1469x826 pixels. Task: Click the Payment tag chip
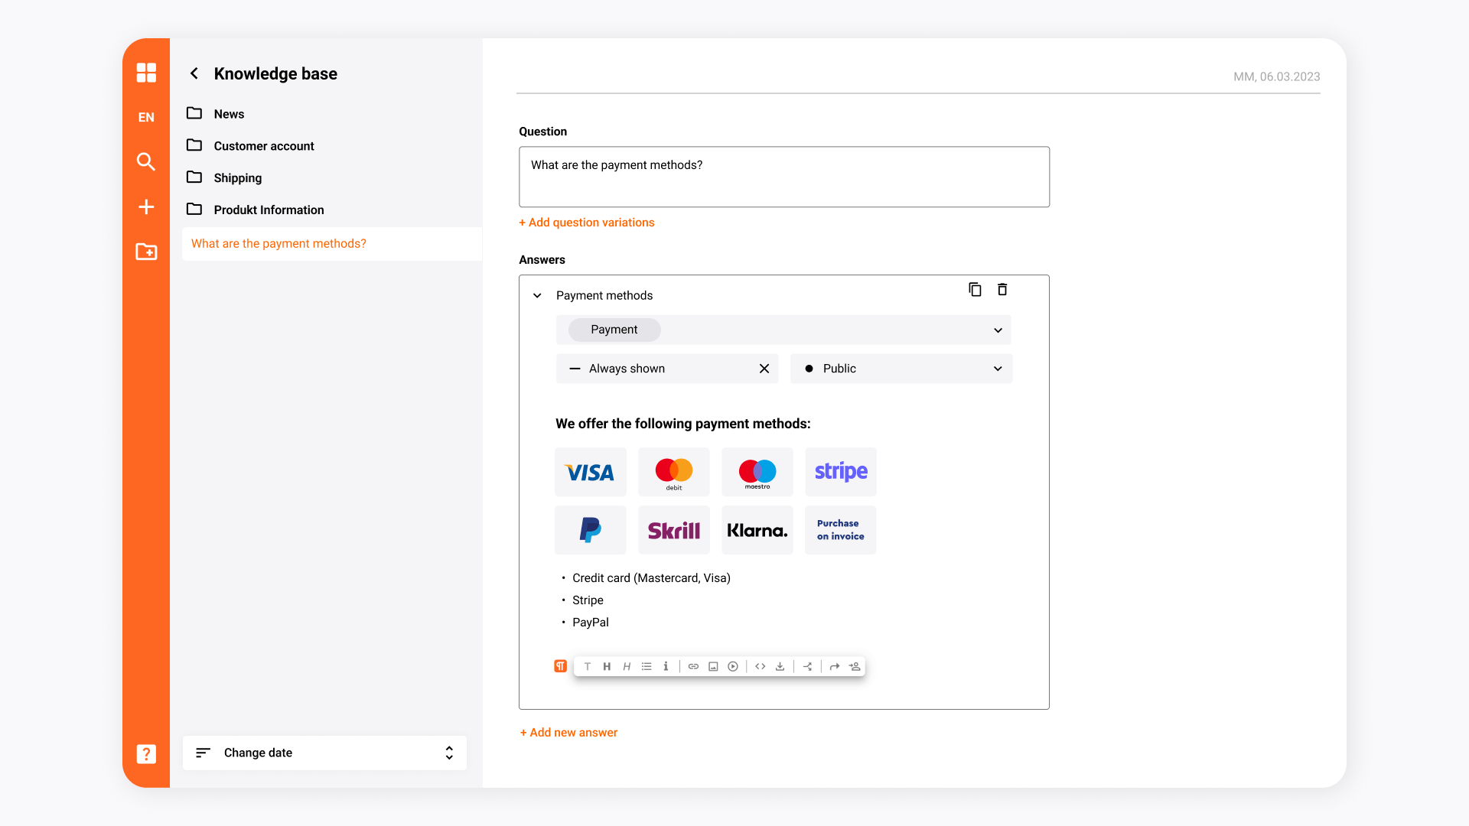coord(614,330)
